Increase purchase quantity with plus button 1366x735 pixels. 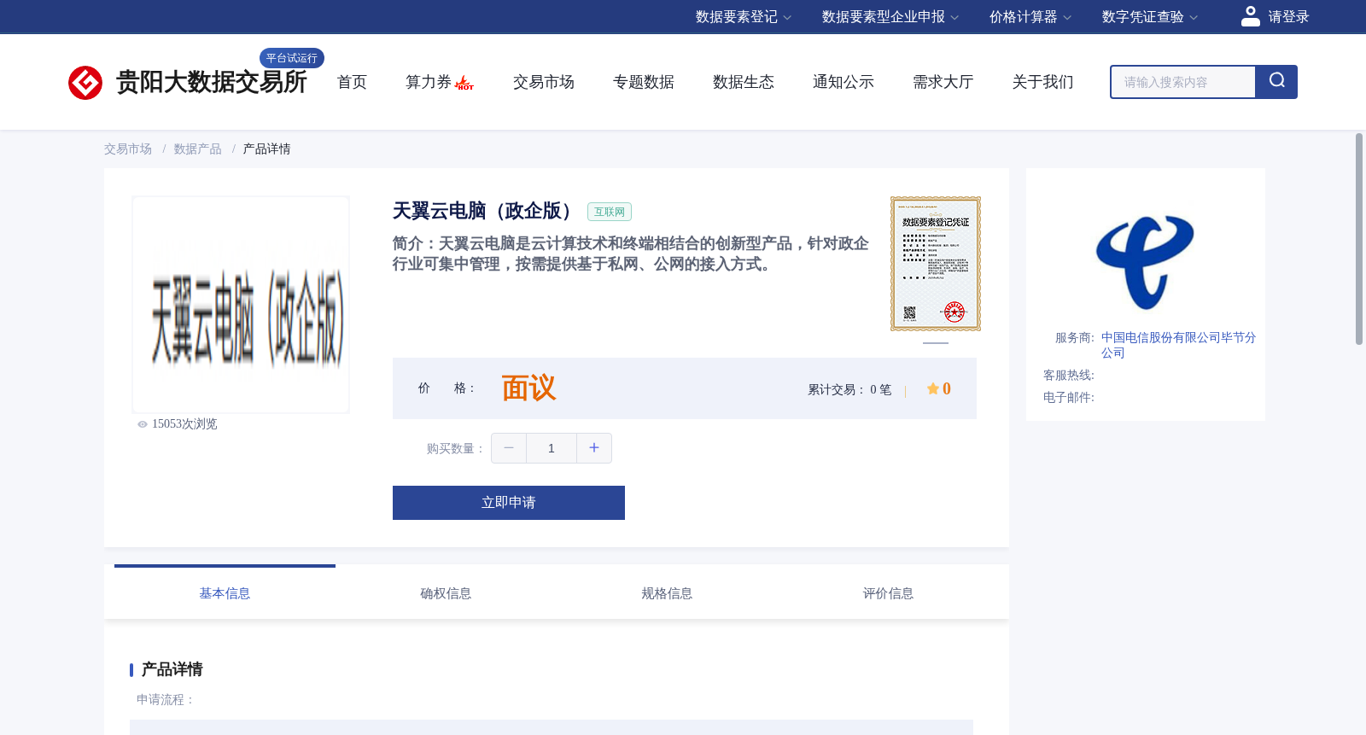click(x=594, y=448)
